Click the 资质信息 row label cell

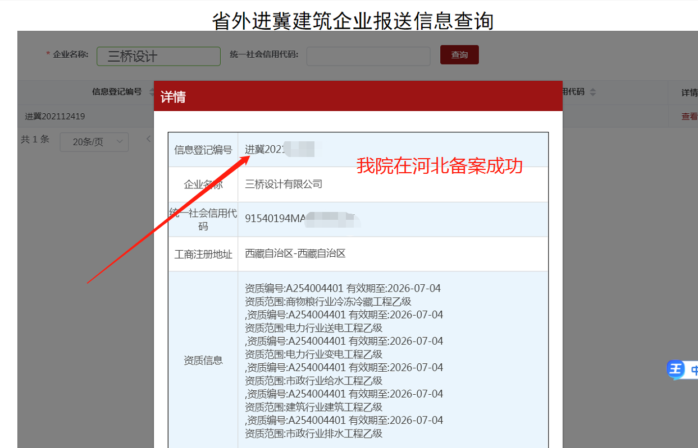click(x=203, y=361)
